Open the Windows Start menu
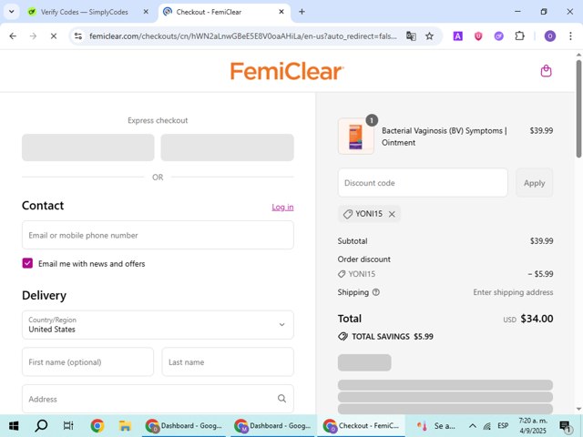This screenshot has width=583, height=437. [14, 426]
